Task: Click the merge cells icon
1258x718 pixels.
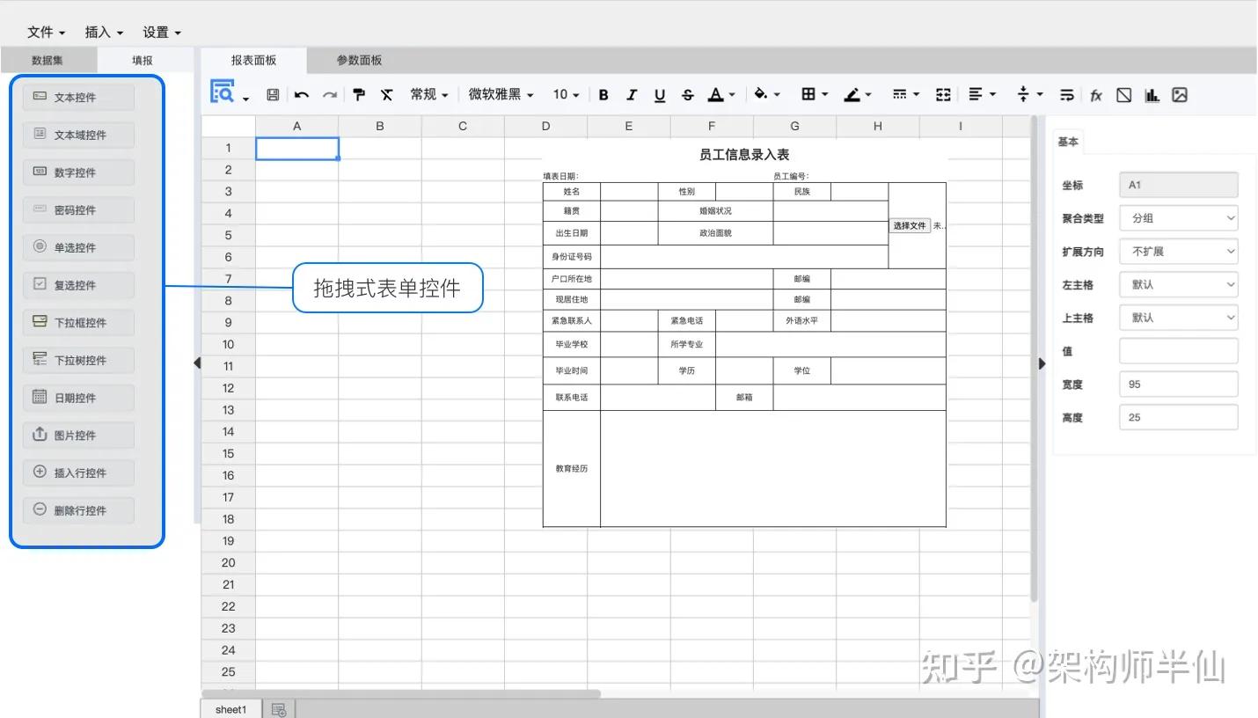Action: pyautogui.click(x=942, y=94)
